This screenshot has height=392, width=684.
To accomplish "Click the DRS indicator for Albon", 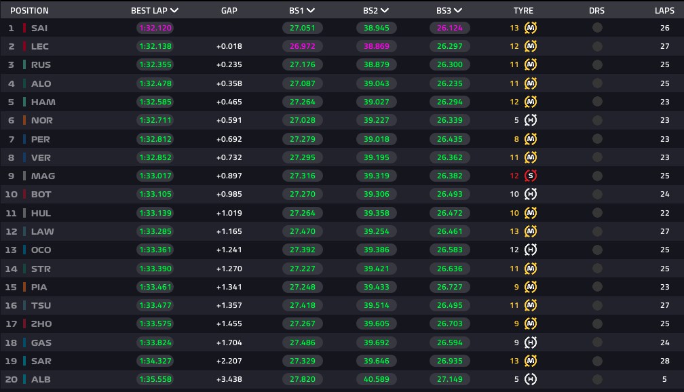I will click(597, 379).
